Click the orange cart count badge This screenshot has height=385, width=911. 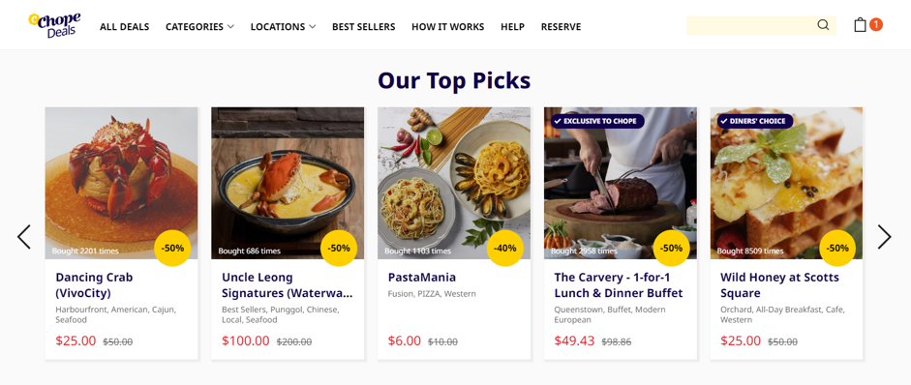pos(875,25)
